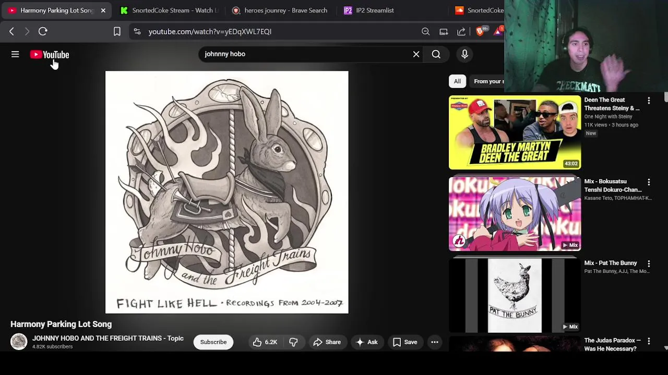Screen dimensions: 668x375
Task: Switch to the SoundCloud SnortedCoke tab
Action: point(478,10)
